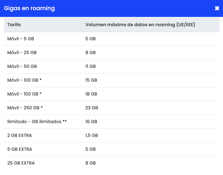
Task: Click the 16 GB roaming value
Action: (91, 122)
